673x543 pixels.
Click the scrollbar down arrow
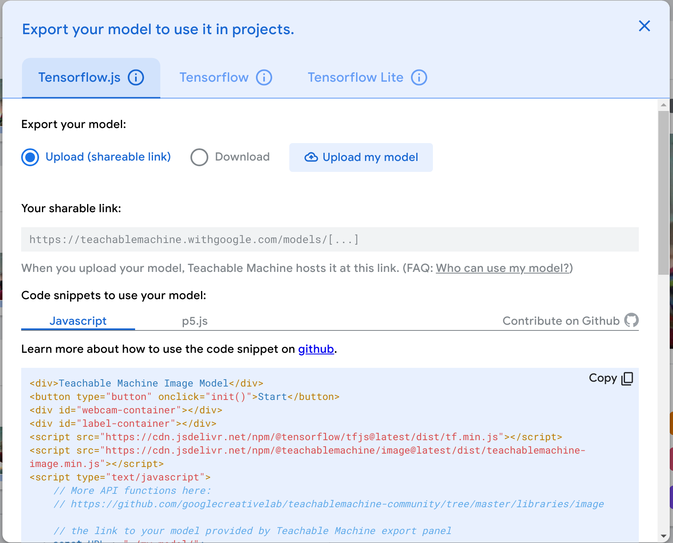pyautogui.click(x=664, y=536)
